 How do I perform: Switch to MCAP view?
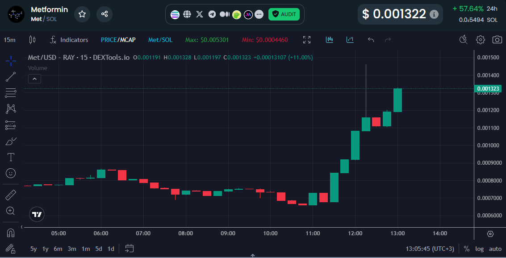tap(128, 40)
